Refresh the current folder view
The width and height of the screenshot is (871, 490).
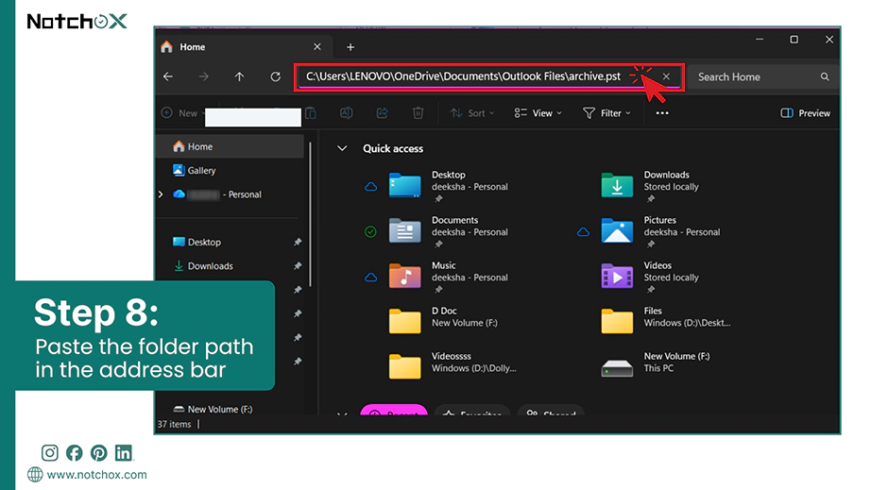point(276,76)
